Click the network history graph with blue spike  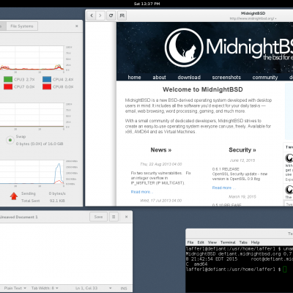pos(31,172)
